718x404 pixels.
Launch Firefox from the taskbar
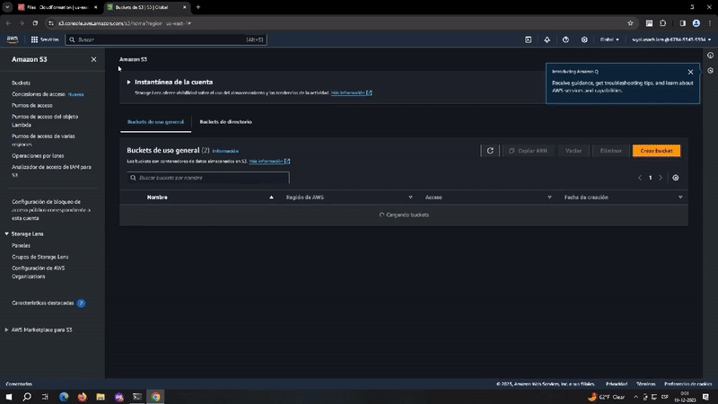pos(82,397)
